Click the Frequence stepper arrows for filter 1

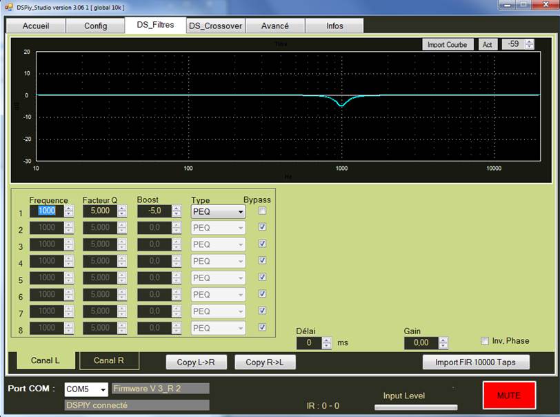pos(69,211)
